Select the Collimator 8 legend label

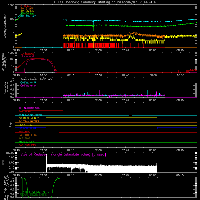[x=28, y=82]
